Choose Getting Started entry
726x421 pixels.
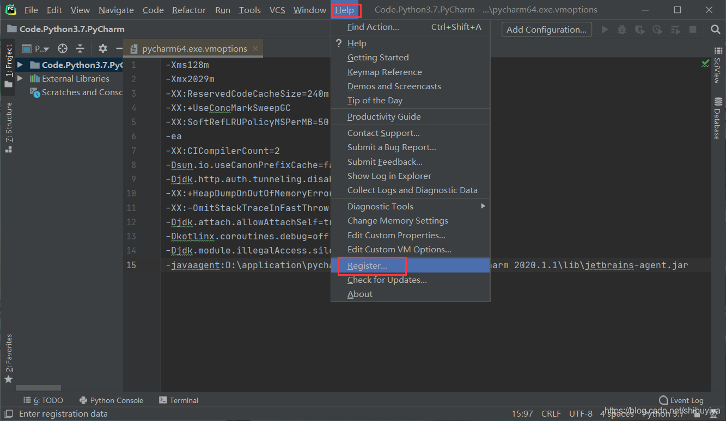click(411, 58)
